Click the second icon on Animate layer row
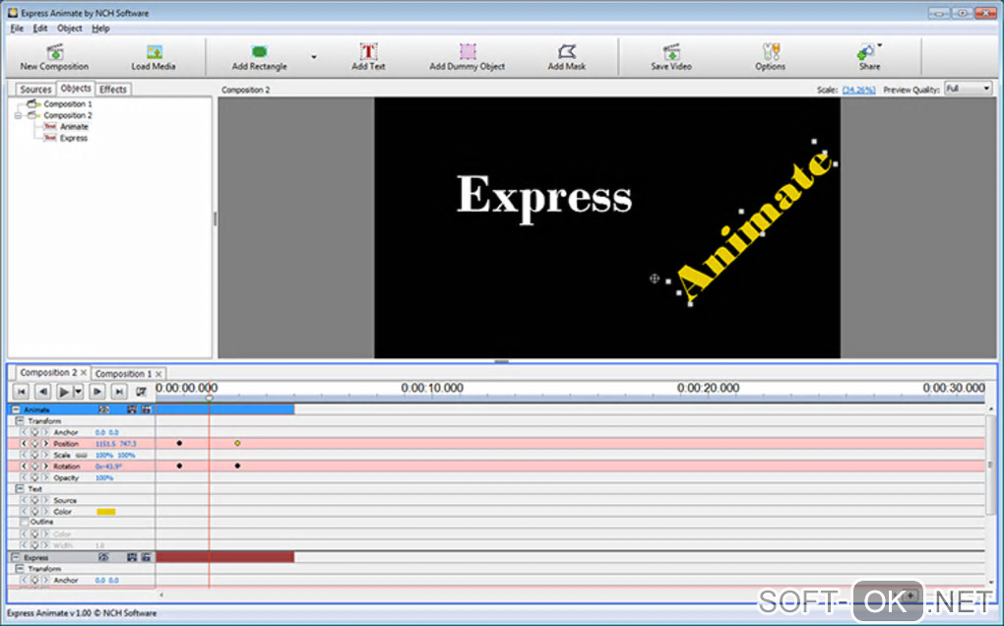This screenshot has height=626, width=1004. (132, 409)
